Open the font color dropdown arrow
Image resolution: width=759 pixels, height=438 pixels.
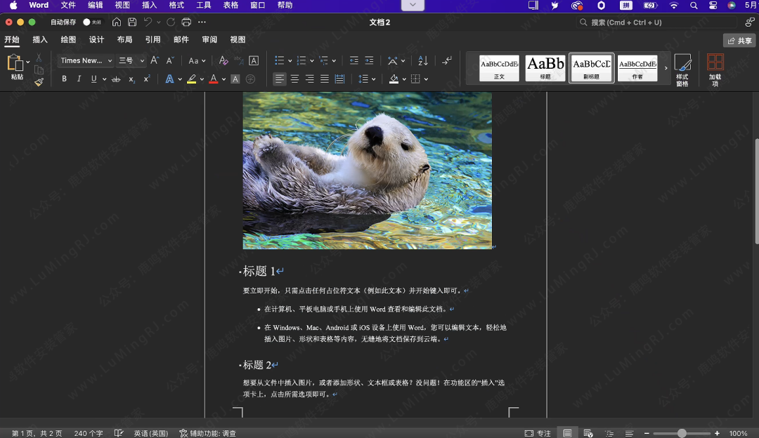(223, 78)
